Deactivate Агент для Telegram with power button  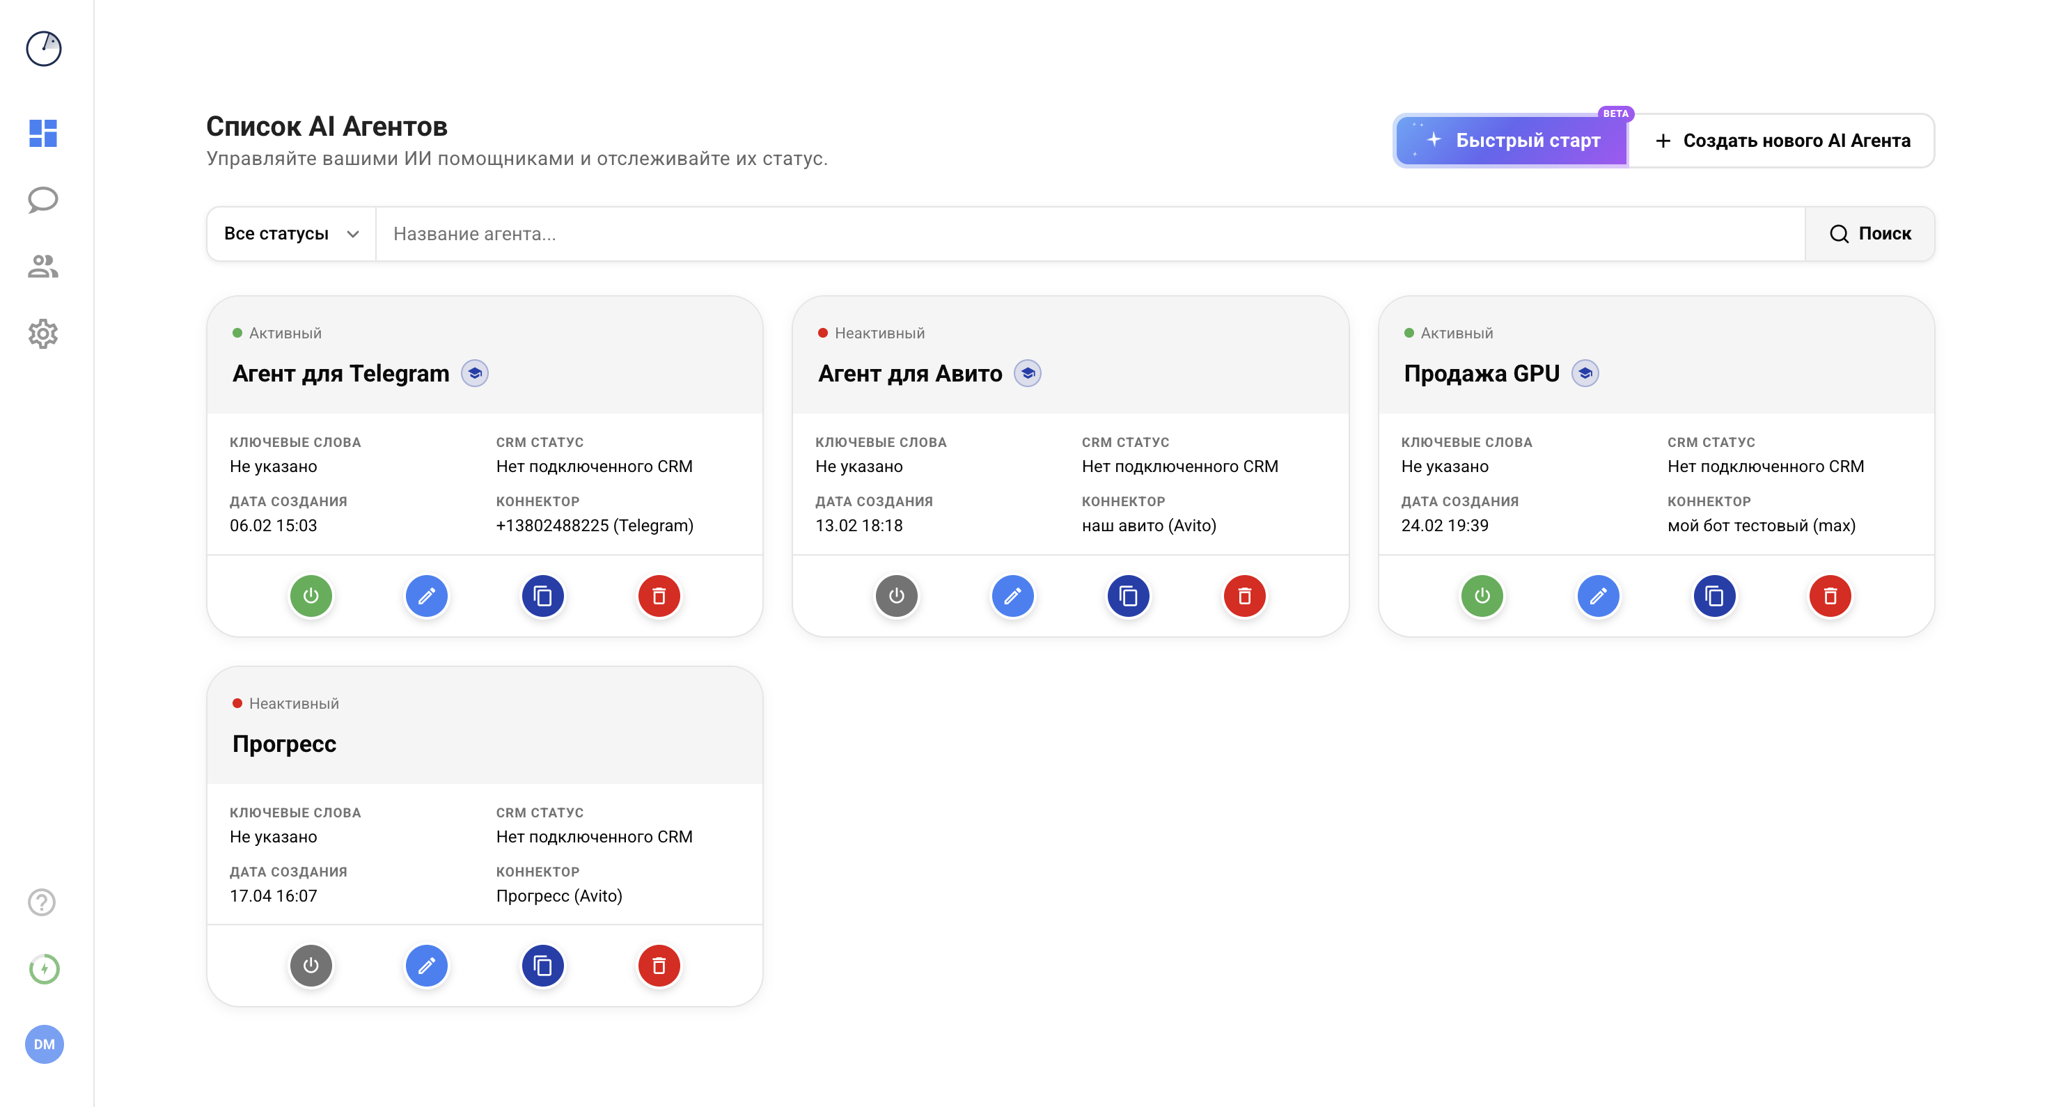311,595
